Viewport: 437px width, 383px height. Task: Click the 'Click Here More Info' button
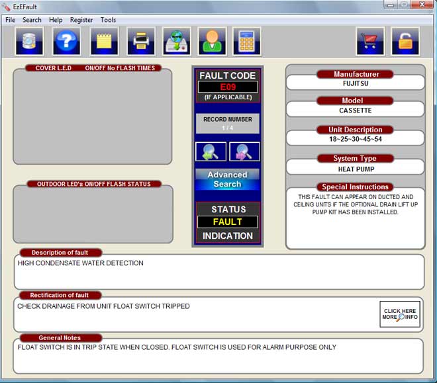(x=400, y=314)
